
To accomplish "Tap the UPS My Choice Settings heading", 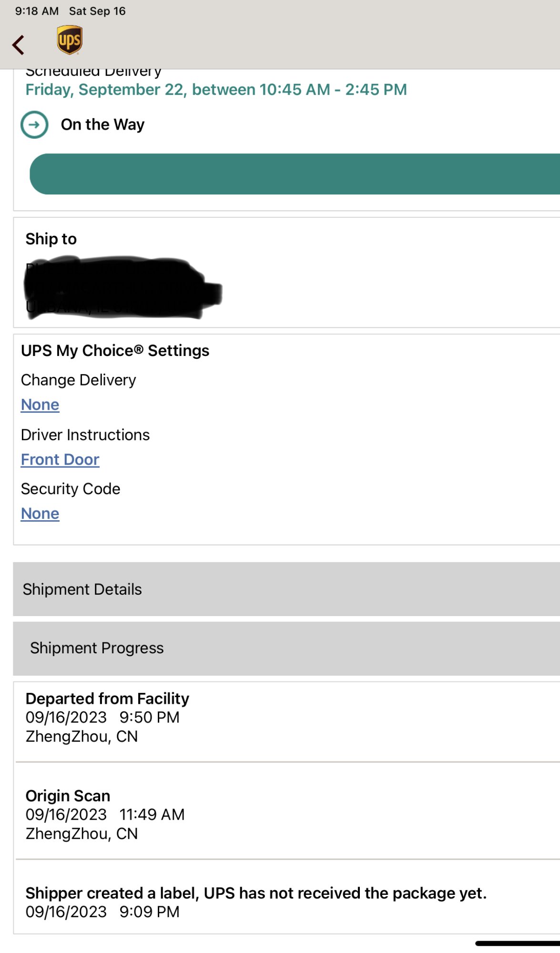I will 115,351.
